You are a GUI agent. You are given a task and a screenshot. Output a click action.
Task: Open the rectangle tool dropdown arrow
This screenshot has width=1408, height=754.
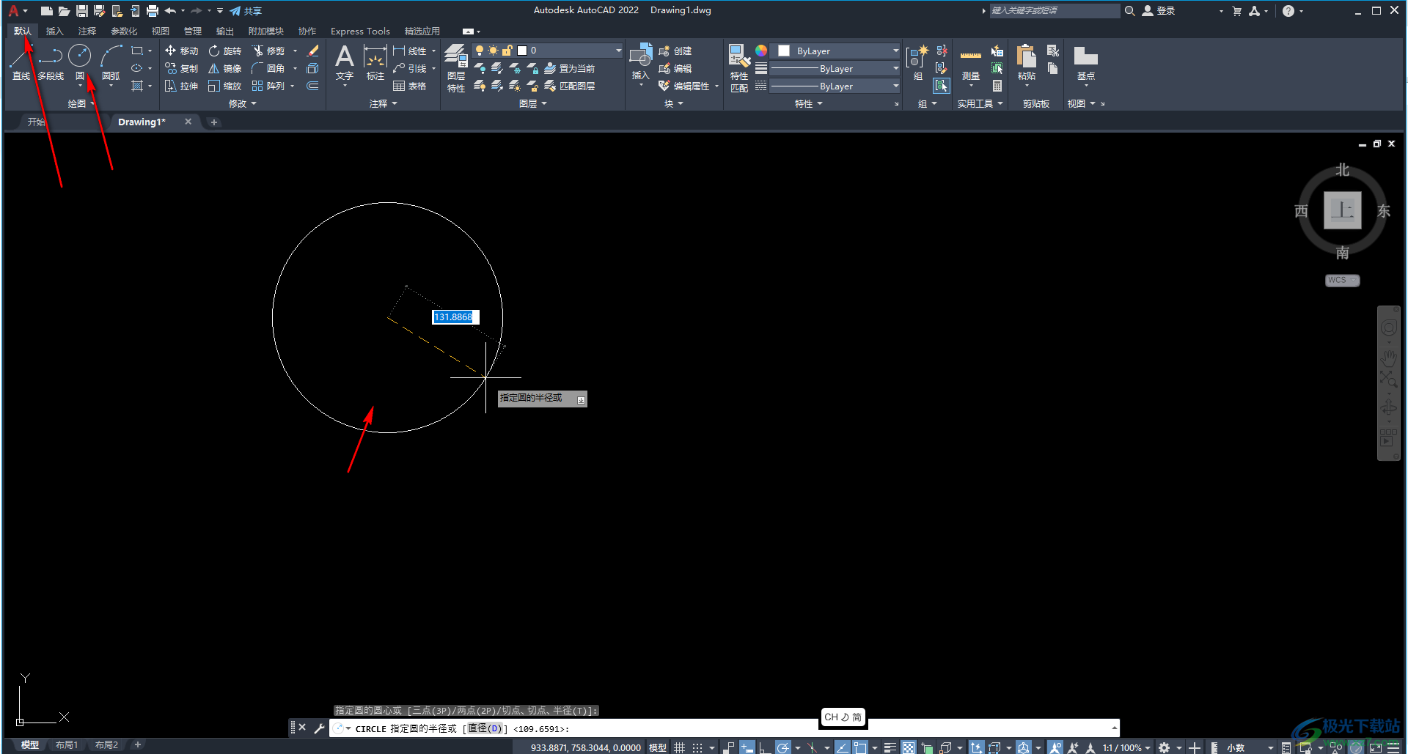coord(150,51)
